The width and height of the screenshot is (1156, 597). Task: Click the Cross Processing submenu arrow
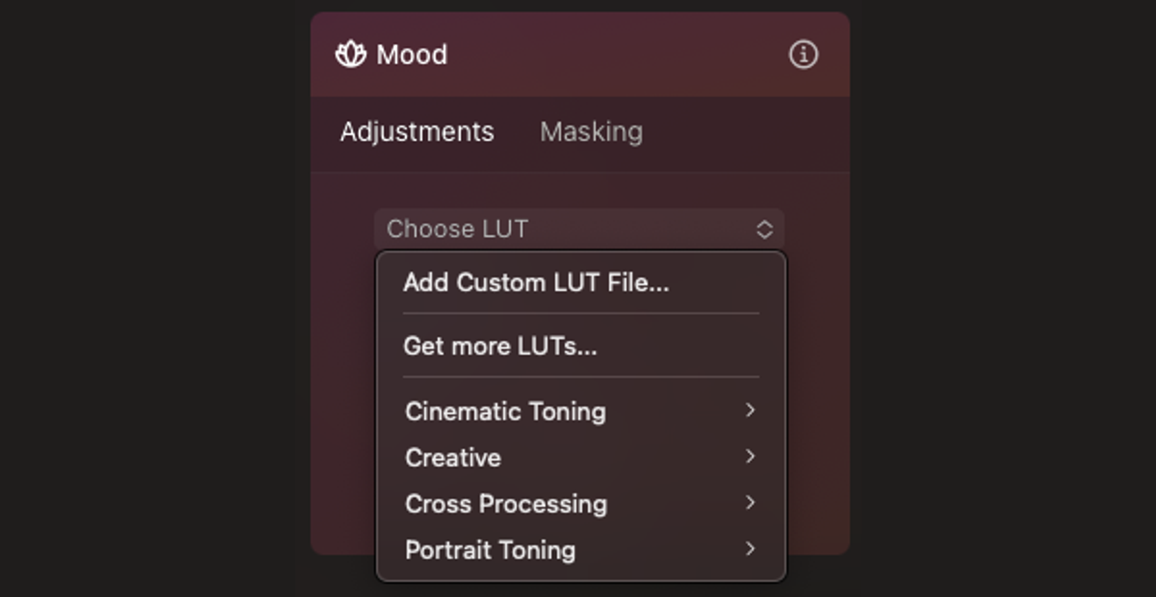(750, 503)
